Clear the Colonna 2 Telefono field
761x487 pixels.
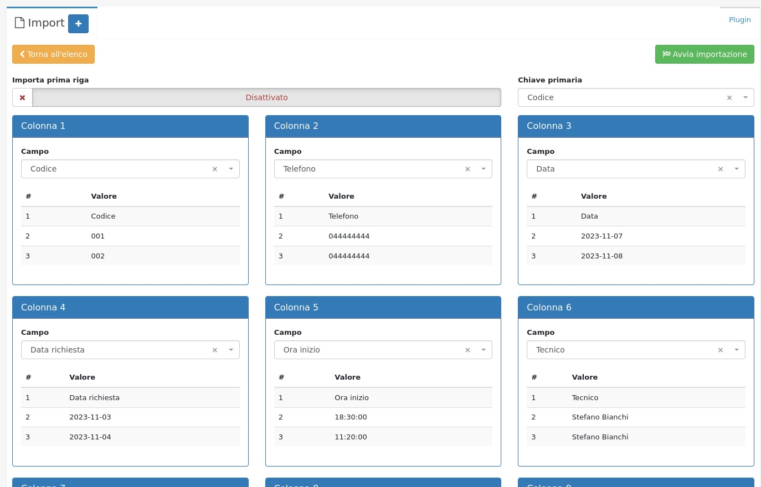click(467, 169)
